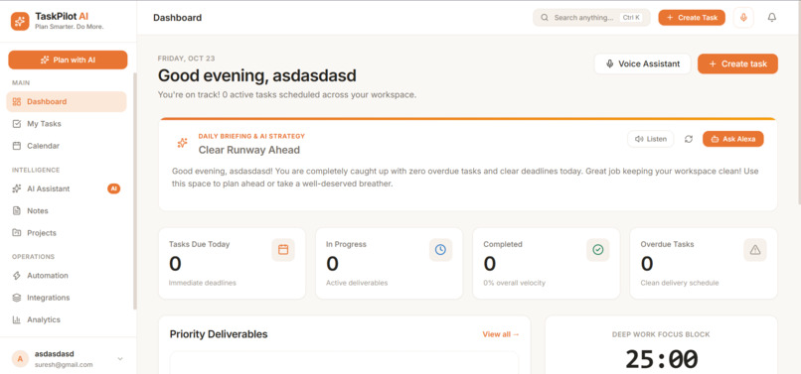Click Create Task button in top bar

pos(692,17)
